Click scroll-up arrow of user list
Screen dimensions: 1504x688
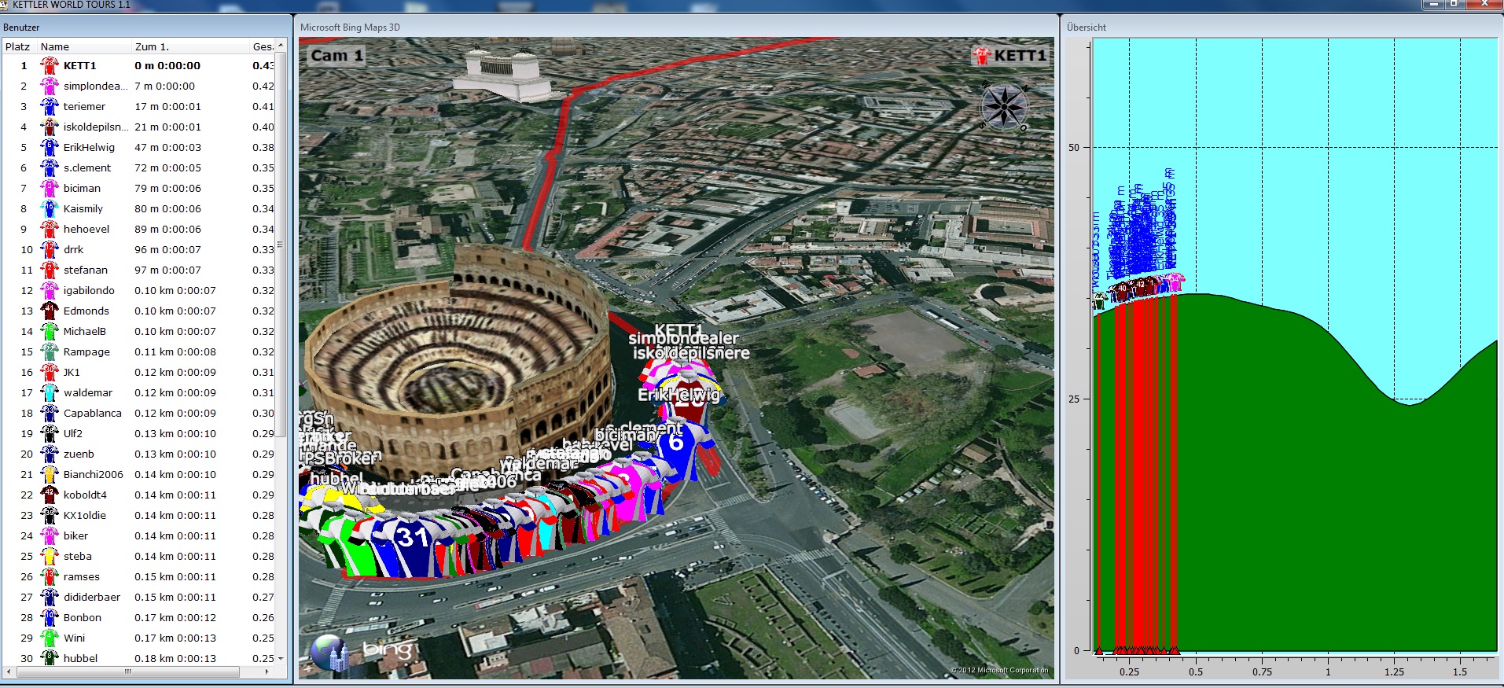280,46
